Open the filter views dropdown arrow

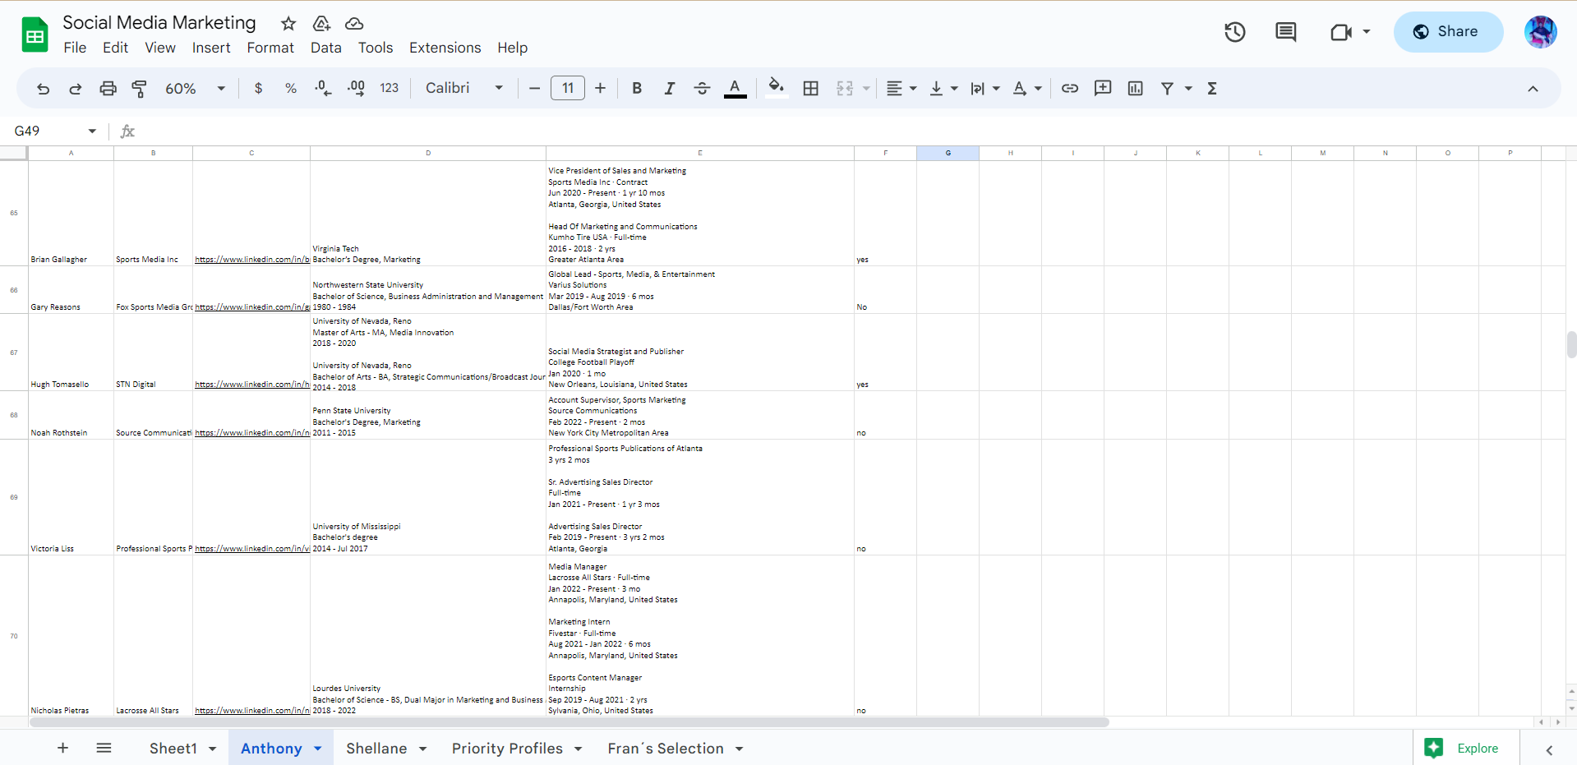point(1188,89)
